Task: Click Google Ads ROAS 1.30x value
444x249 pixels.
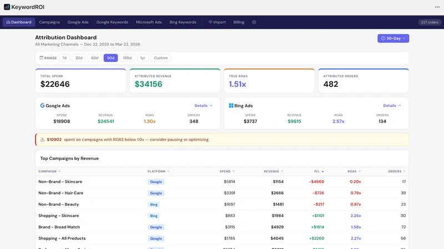Action: [150, 121]
